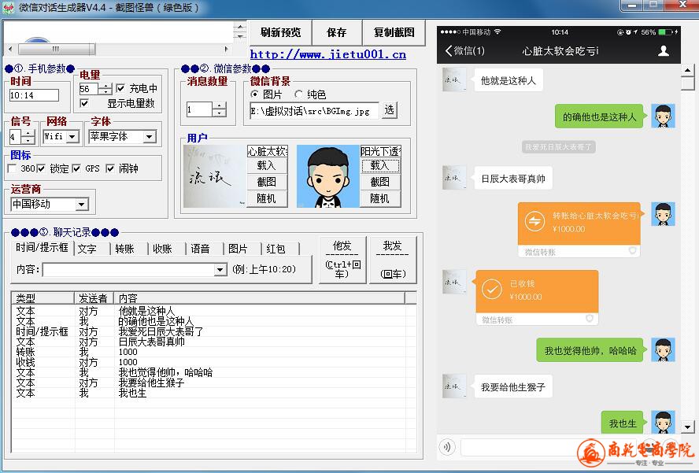This screenshot has width=699, height=473.
Task: Click the signal strength stepper arrows
Action: coord(28,137)
